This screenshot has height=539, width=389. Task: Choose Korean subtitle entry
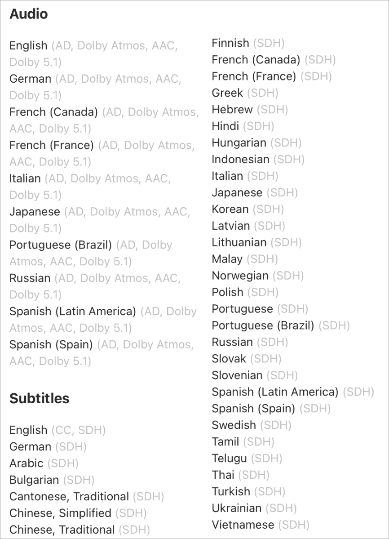point(230,210)
